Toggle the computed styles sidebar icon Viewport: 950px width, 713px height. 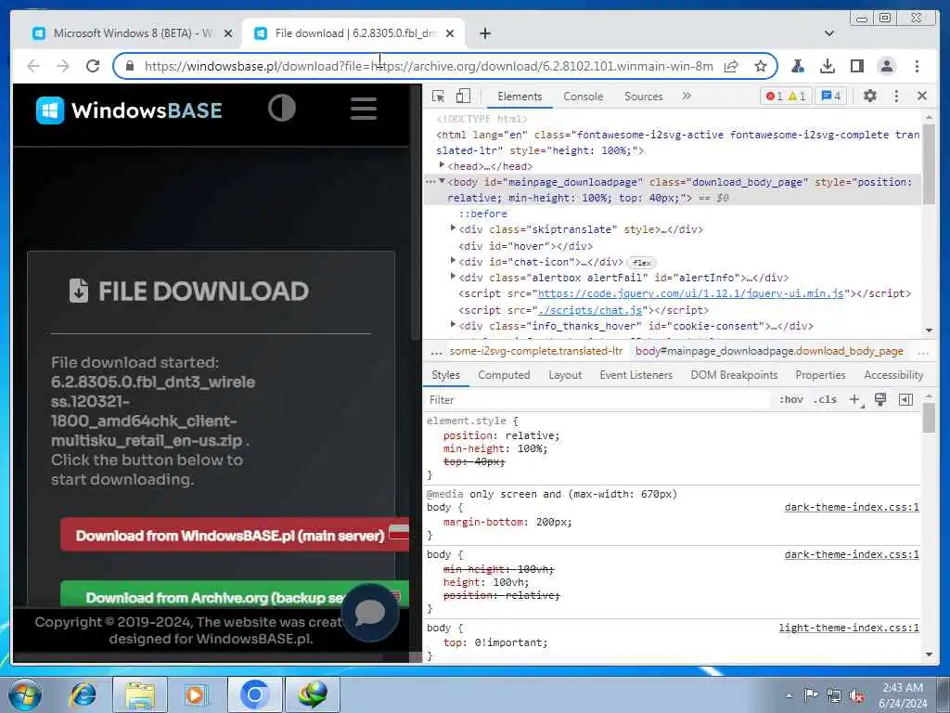click(905, 399)
